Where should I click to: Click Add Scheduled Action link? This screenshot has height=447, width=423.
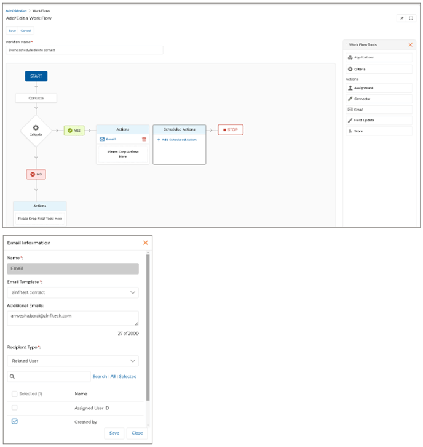click(x=178, y=140)
